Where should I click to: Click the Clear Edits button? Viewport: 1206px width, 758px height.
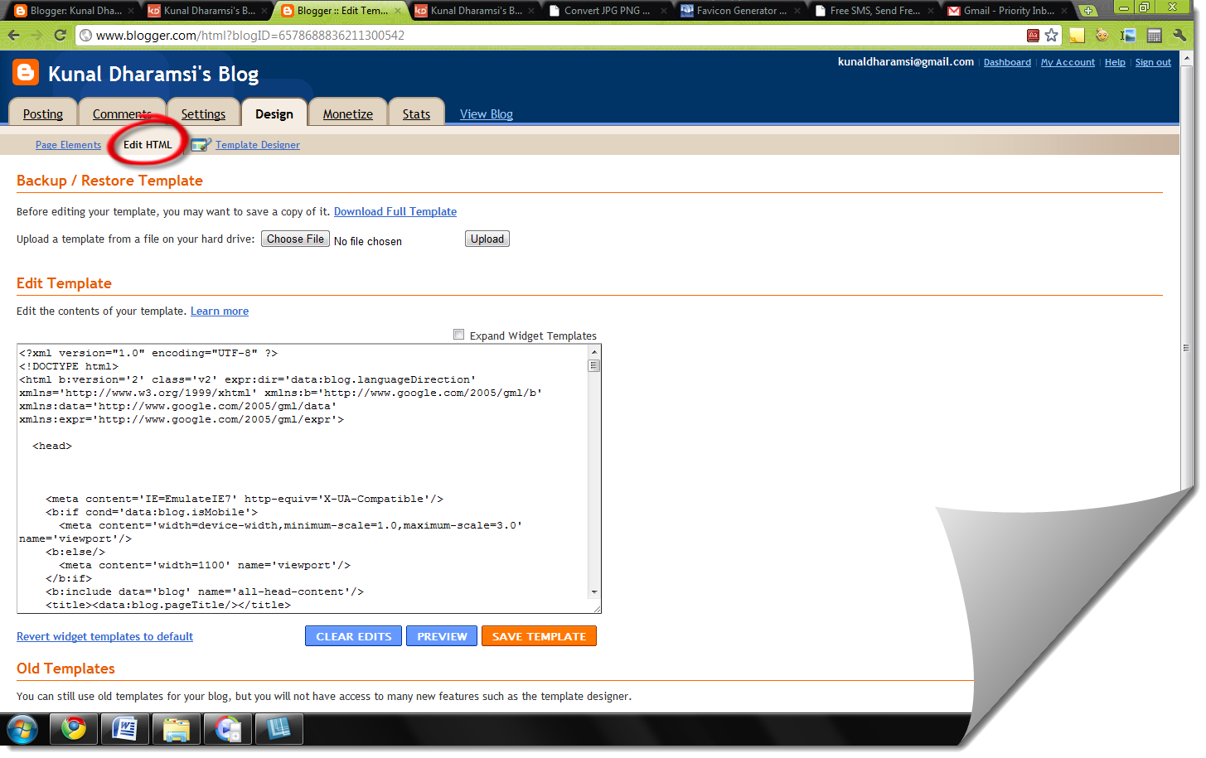tap(353, 636)
